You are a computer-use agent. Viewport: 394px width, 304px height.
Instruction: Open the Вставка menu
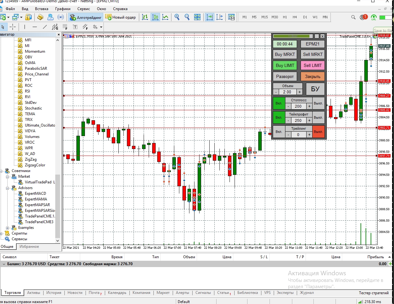[x=42, y=9]
